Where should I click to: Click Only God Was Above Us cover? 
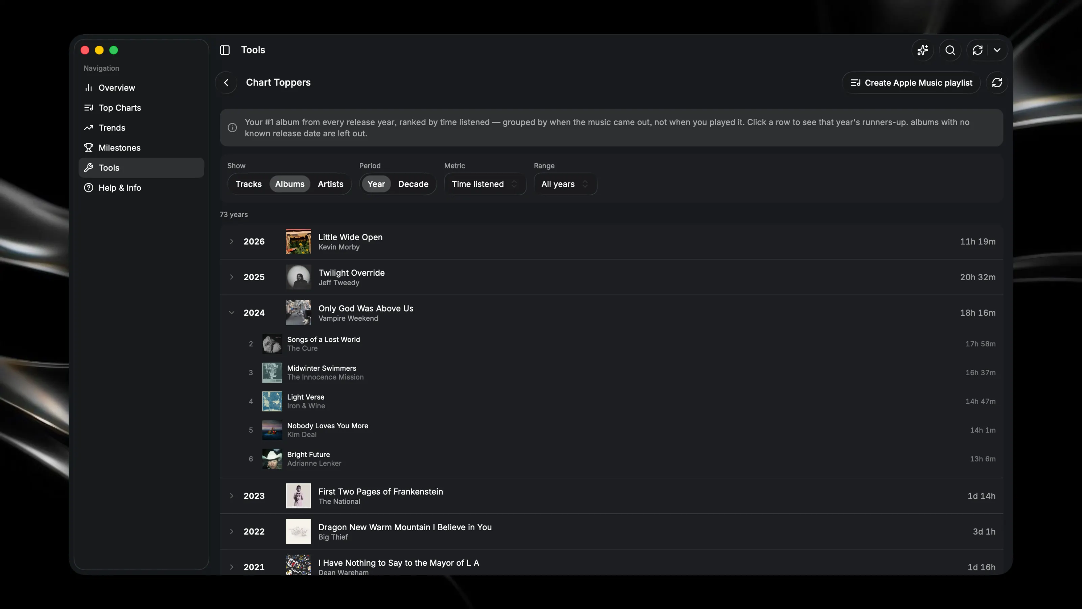(x=299, y=313)
